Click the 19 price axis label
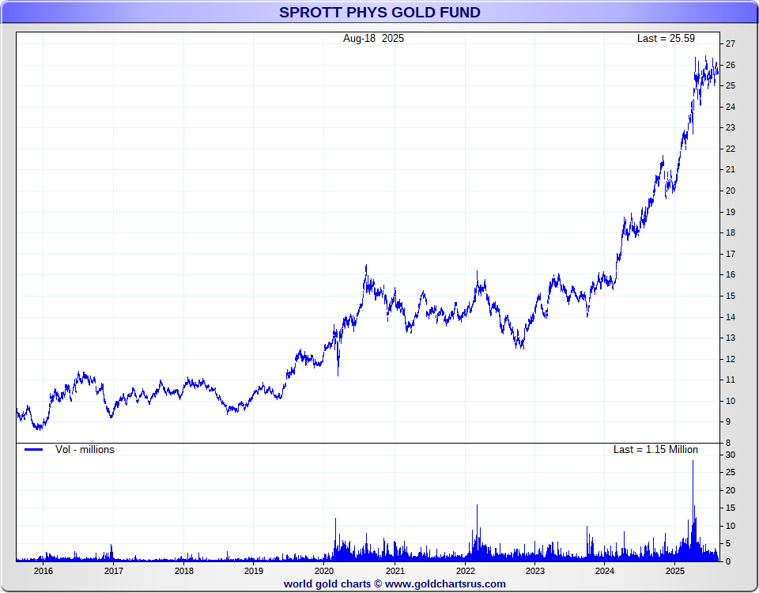 pyautogui.click(x=731, y=212)
